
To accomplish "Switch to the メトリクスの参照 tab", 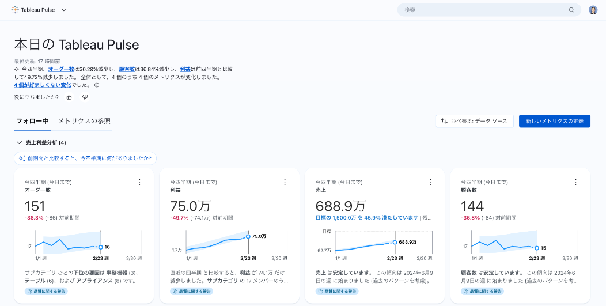I will point(84,121).
